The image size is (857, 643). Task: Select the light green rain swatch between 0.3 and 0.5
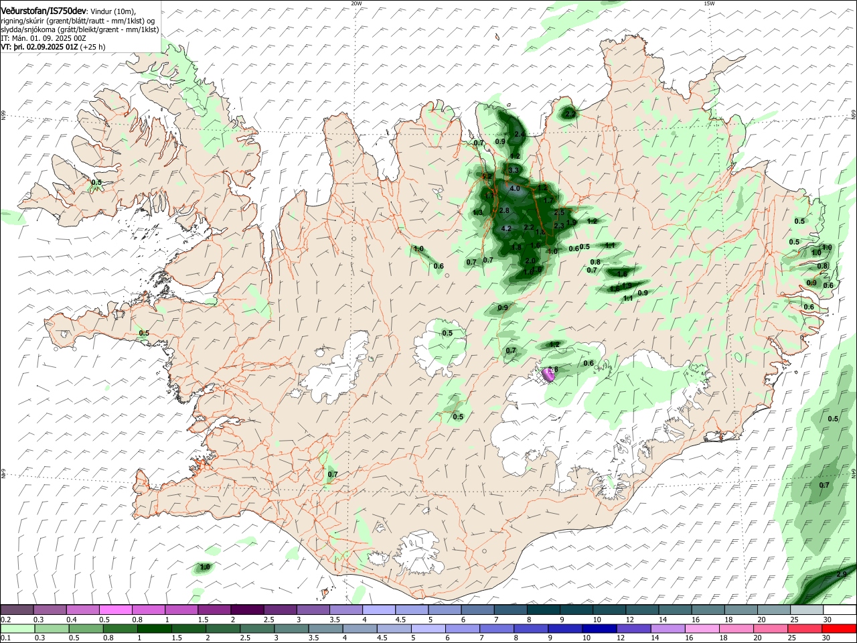point(52,629)
